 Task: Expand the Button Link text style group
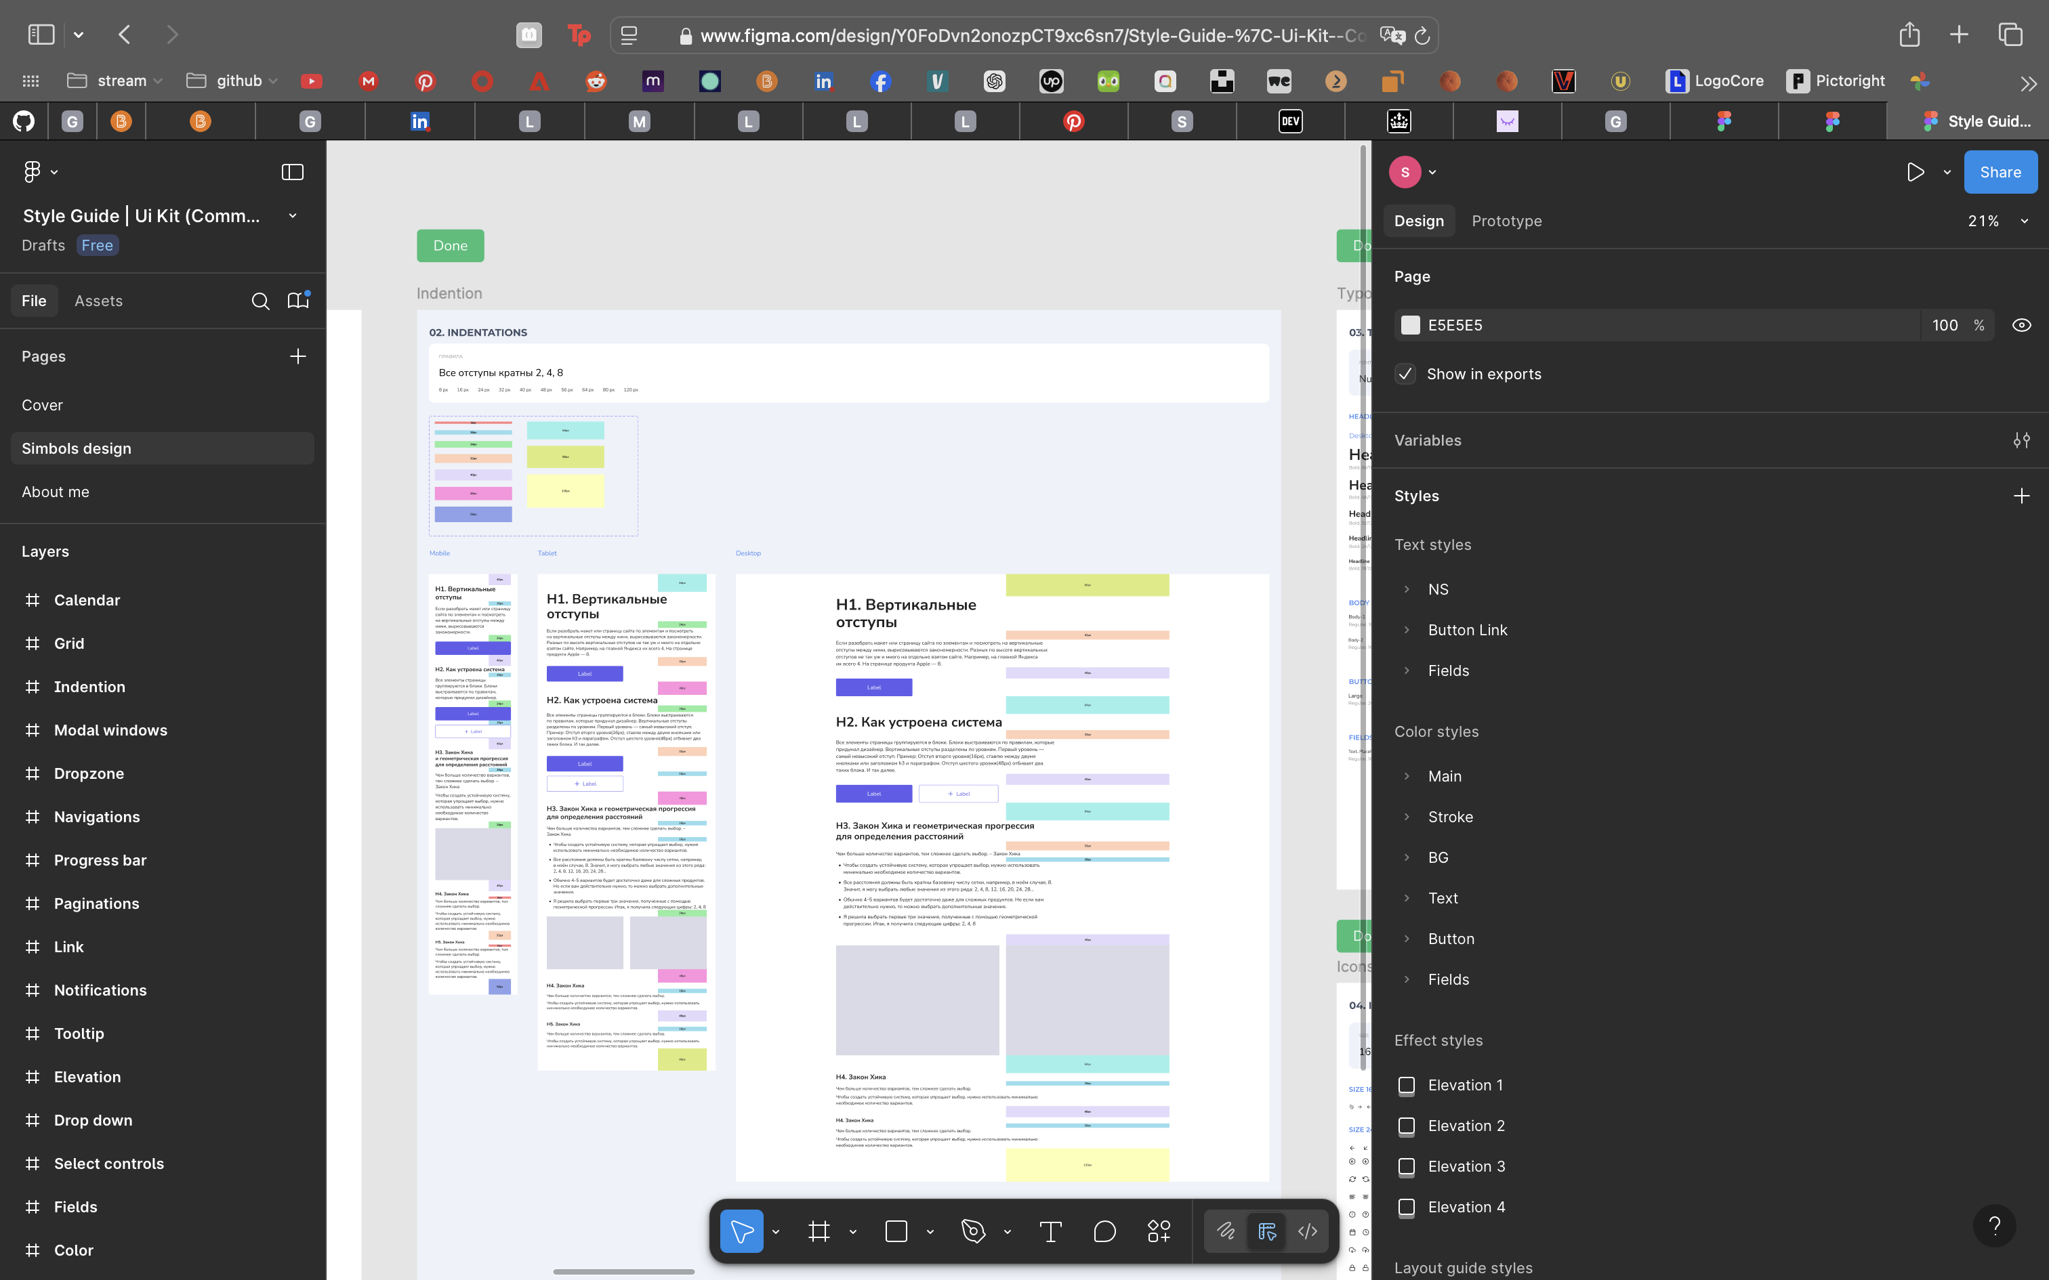1407,630
